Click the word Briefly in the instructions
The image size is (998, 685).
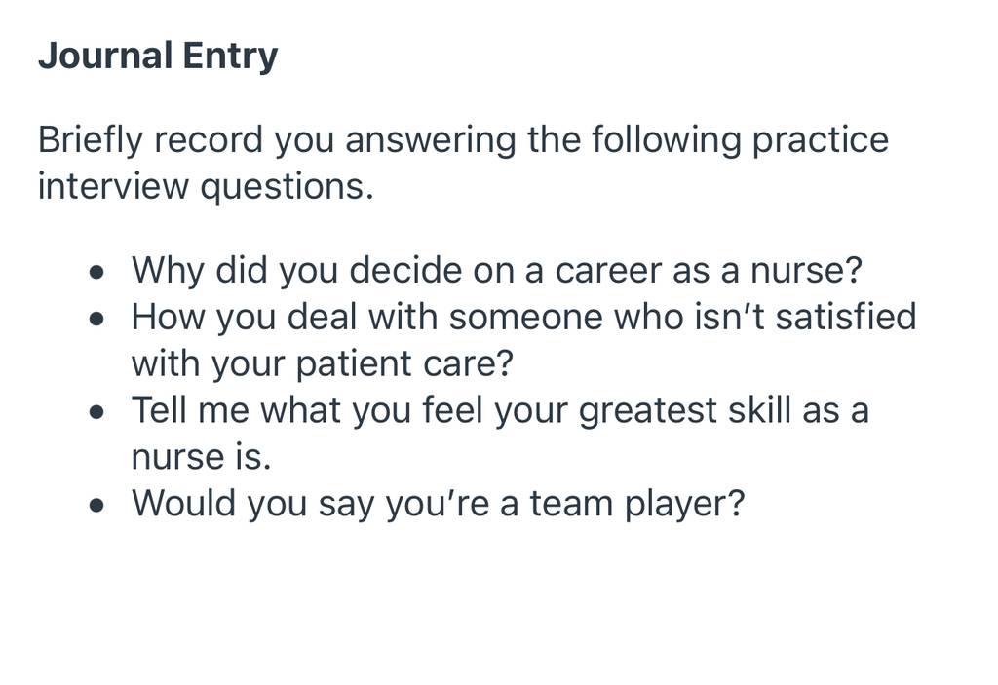(x=91, y=140)
